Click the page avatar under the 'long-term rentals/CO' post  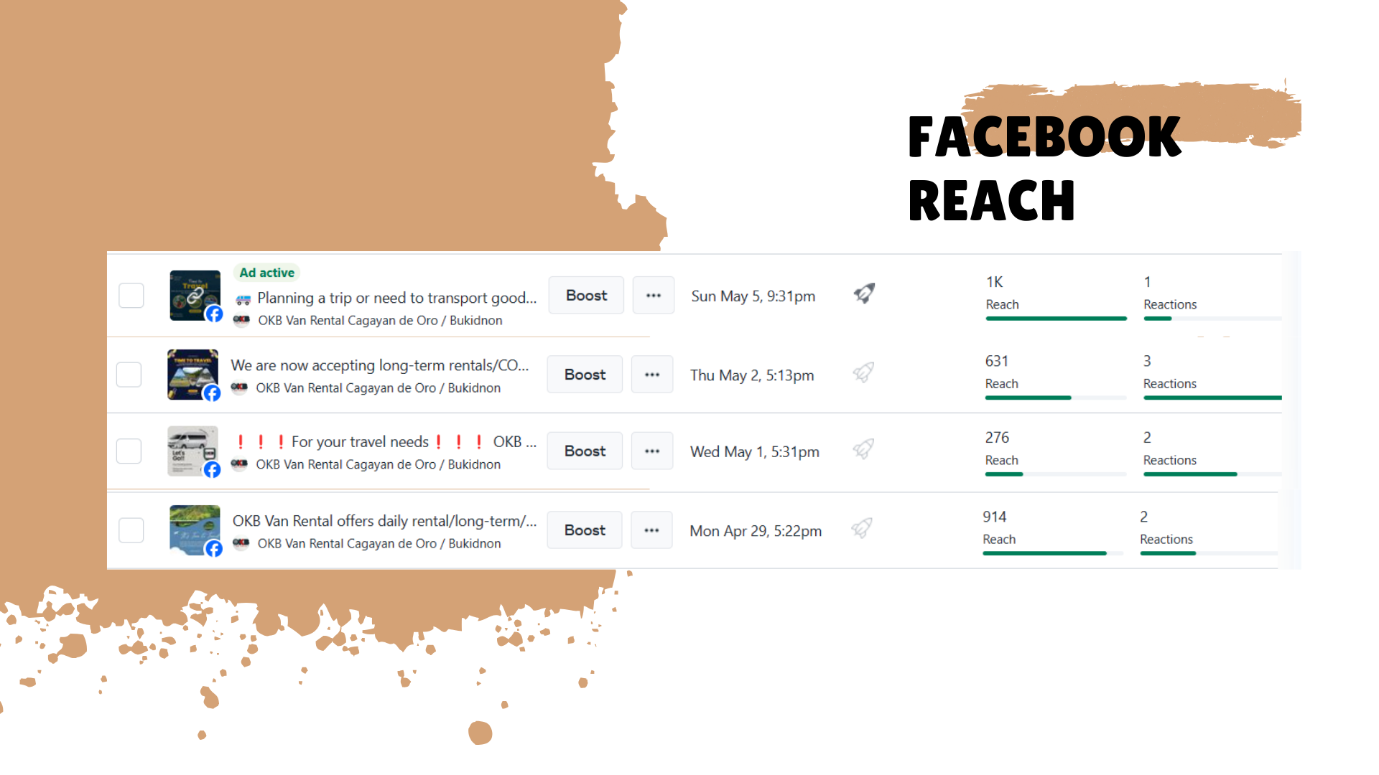point(239,387)
